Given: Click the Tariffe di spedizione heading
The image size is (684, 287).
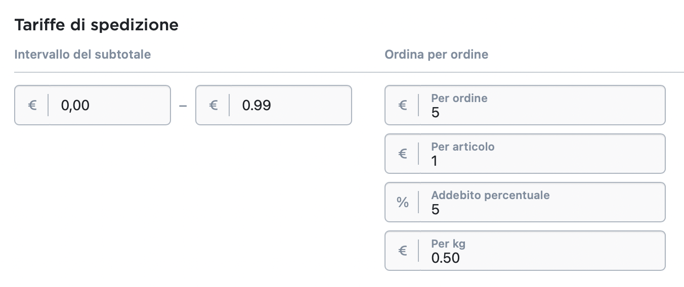Looking at the screenshot, I should coord(96,25).
